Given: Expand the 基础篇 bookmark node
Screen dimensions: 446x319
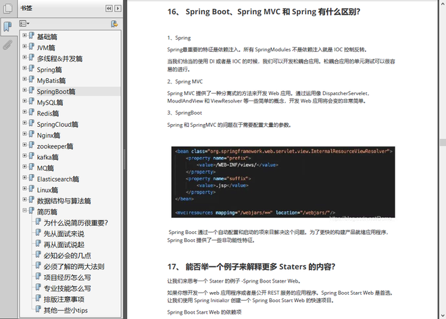Looking at the screenshot, I should pos(24,36).
